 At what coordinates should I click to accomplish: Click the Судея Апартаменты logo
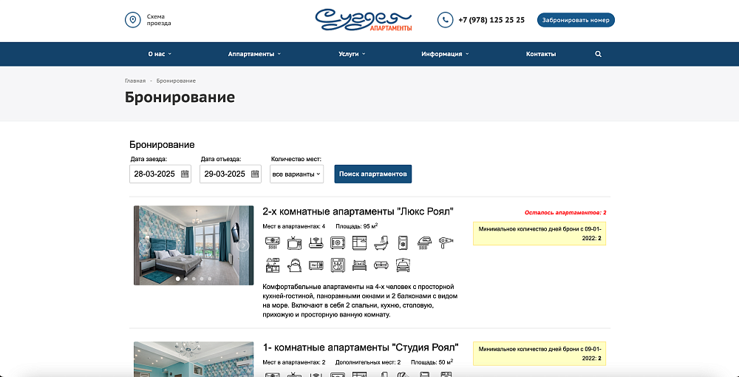pos(364,20)
